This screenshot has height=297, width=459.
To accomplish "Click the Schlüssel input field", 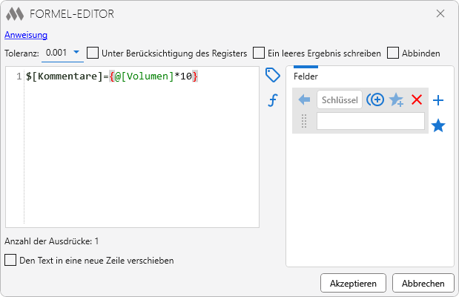I will [x=340, y=99].
